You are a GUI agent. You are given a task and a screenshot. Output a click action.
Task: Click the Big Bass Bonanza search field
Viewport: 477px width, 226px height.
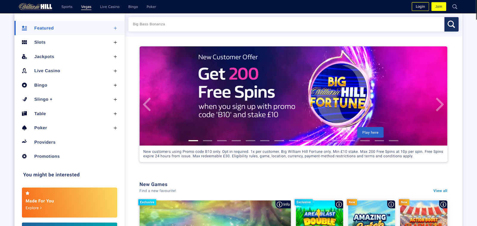(x=286, y=24)
